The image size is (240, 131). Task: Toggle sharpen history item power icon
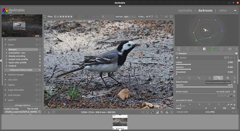[x=40, y=50]
